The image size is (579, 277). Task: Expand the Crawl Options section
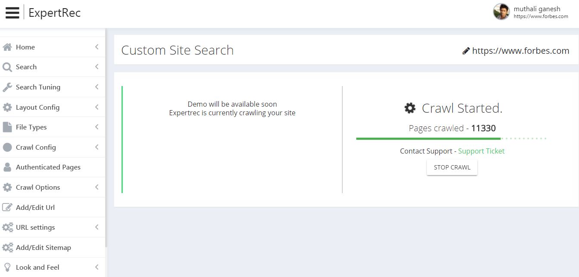[96, 187]
